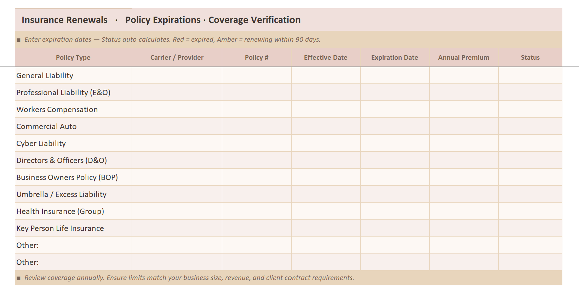The height and width of the screenshot is (297, 579).
Task: Click Expiration Date cell for General Liability
Action: tap(395, 75)
